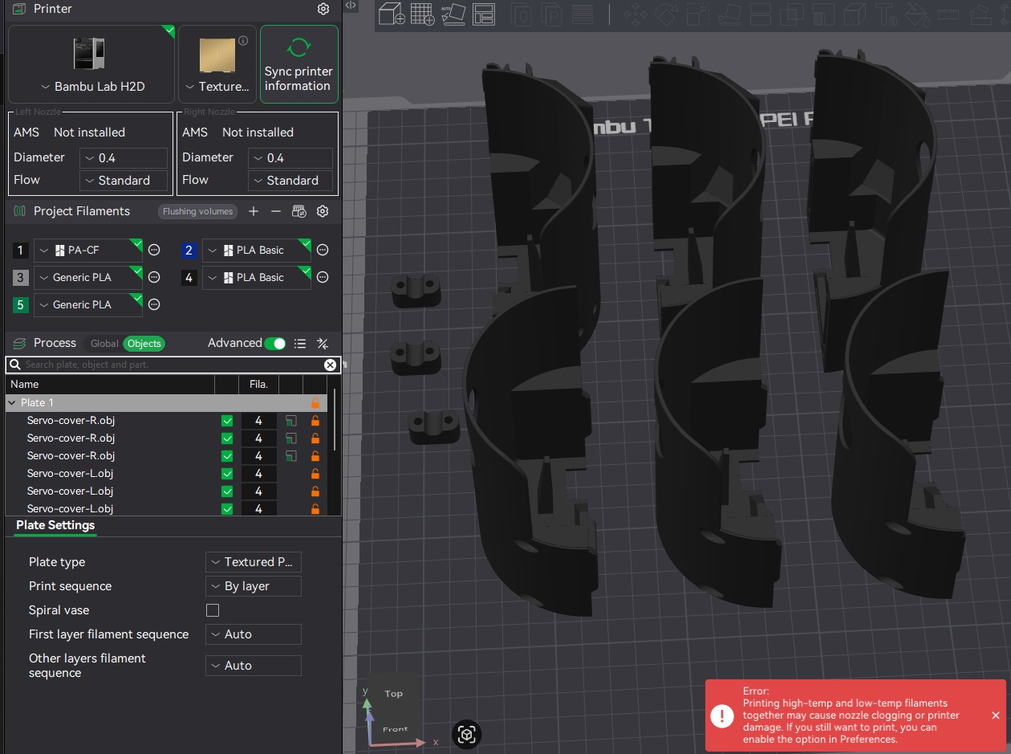Open the Textured plate thumbnail dropdown
This screenshot has width=1011, height=754.
217,87
